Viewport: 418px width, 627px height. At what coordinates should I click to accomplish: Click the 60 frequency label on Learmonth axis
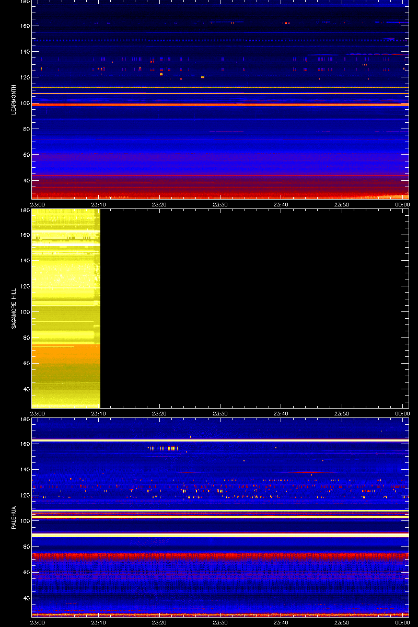coord(26,155)
